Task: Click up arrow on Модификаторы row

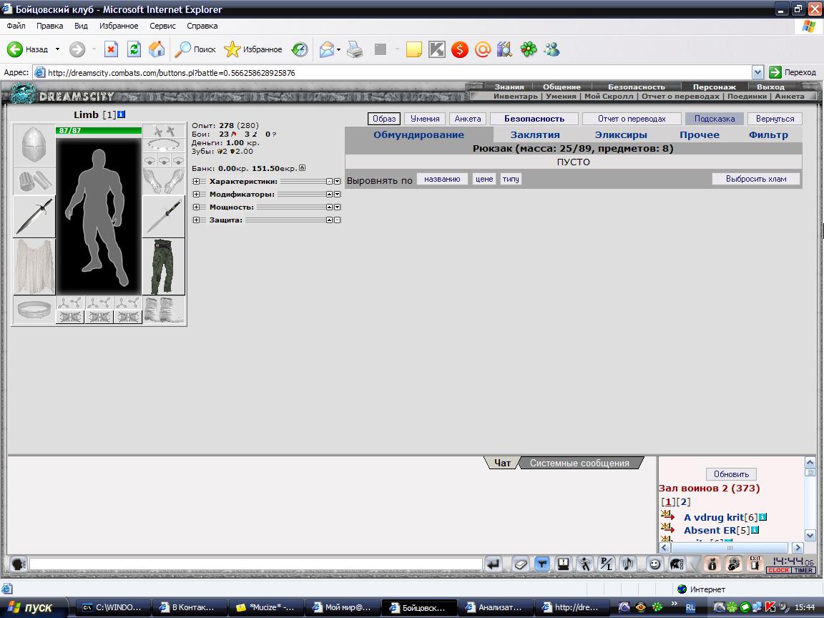Action: coord(330,195)
